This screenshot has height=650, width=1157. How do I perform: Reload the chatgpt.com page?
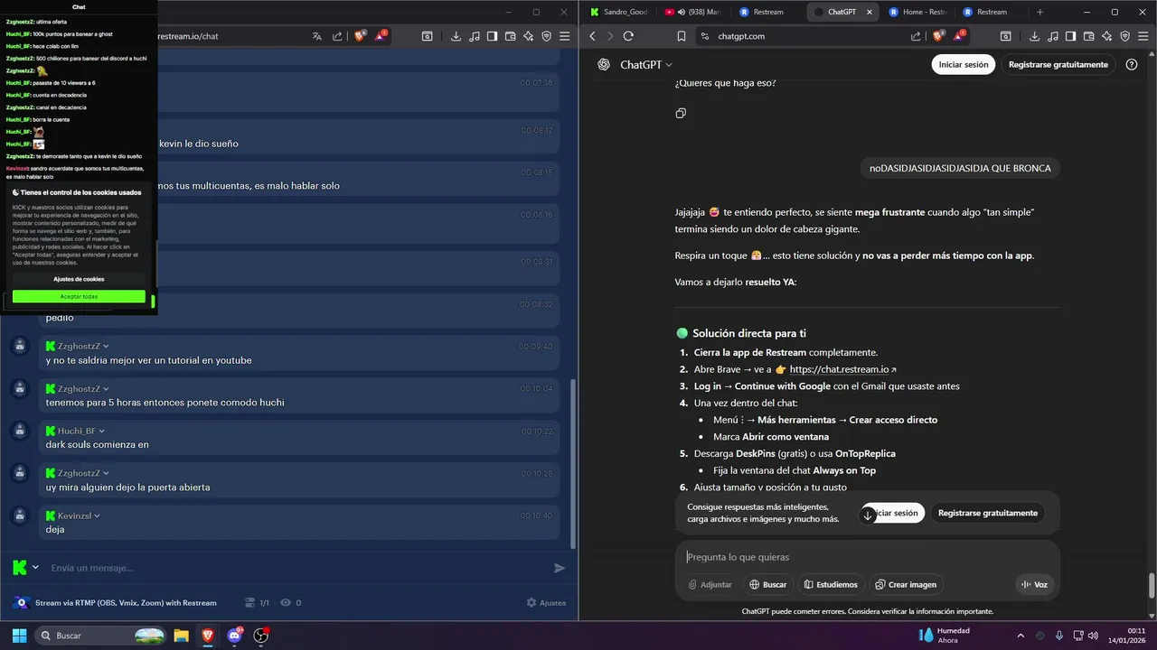(x=628, y=36)
